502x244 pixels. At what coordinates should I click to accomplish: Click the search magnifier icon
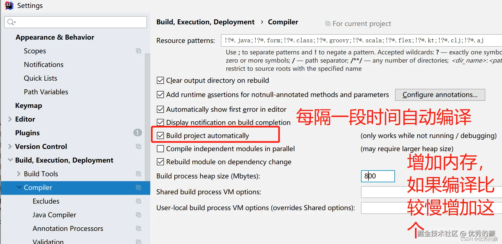11,22
